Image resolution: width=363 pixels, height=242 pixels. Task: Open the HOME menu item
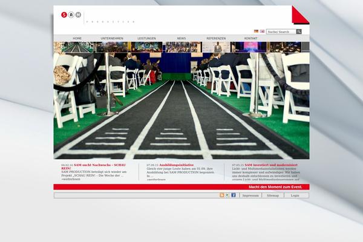pos(77,38)
